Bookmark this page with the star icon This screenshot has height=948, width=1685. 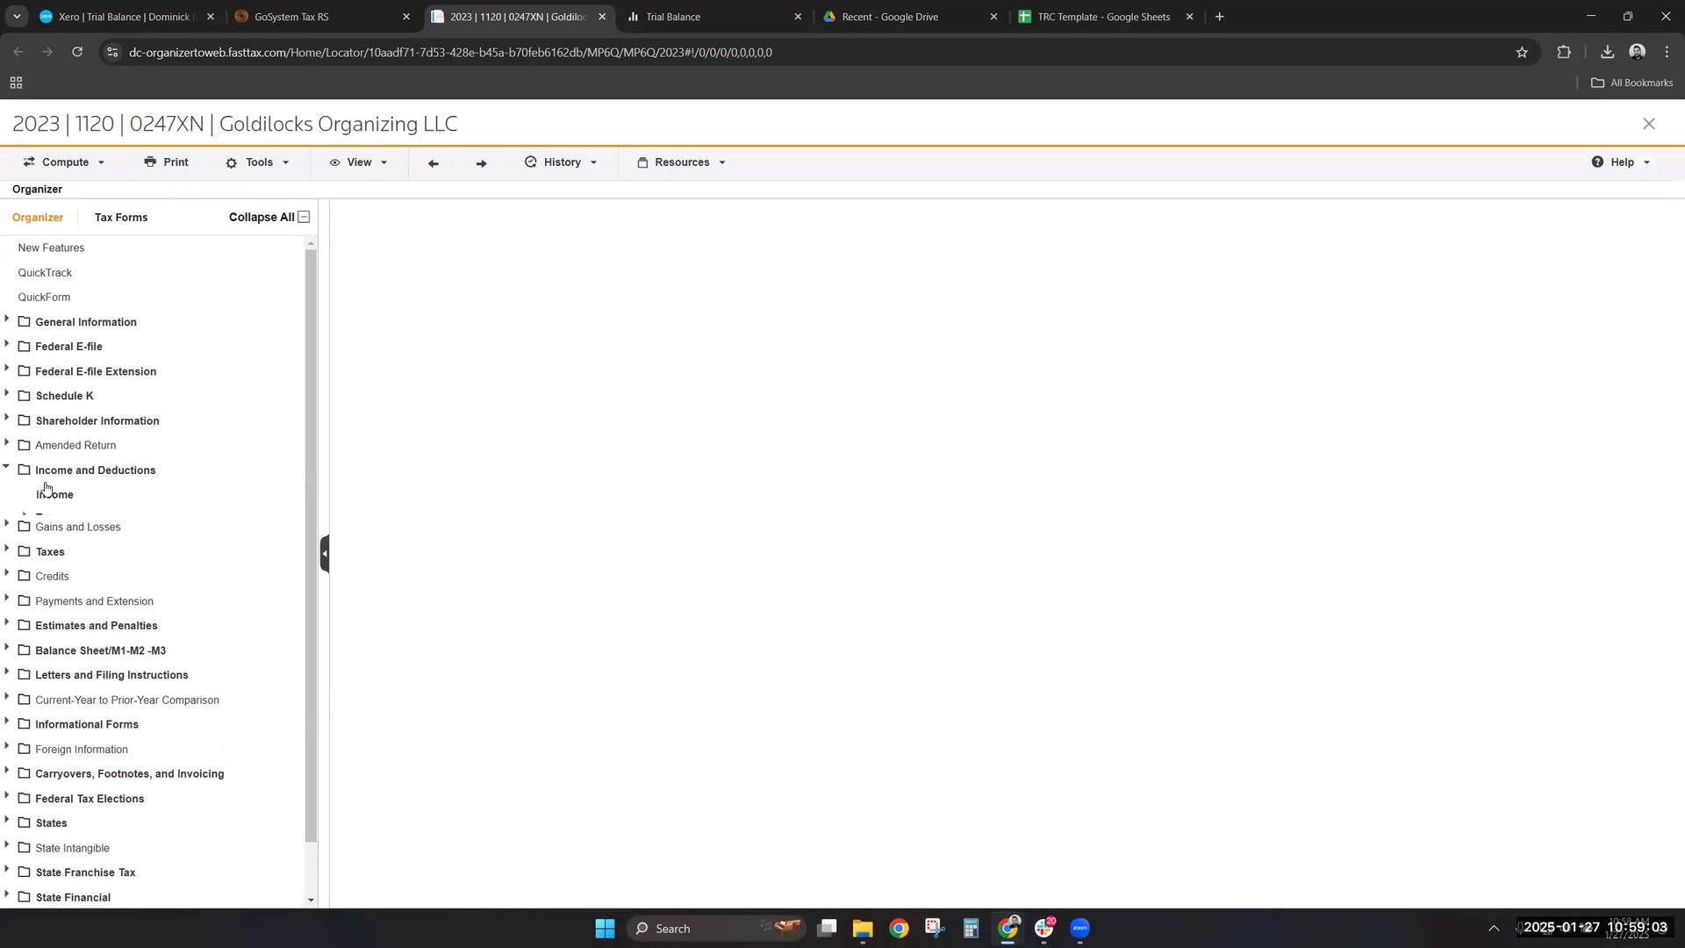click(x=1522, y=53)
